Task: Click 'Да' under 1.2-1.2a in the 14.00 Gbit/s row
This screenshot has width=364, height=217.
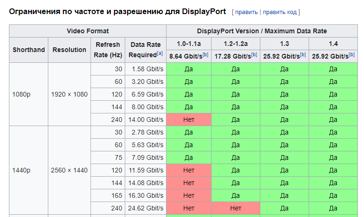Action: click(235, 120)
